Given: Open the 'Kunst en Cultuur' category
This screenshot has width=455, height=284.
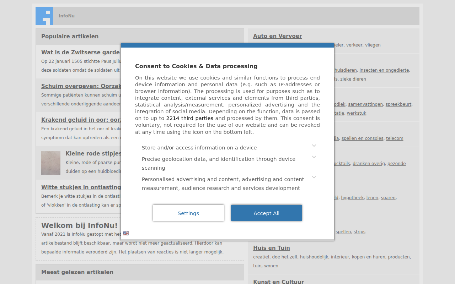Looking at the screenshot, I should tap(278, 282).
